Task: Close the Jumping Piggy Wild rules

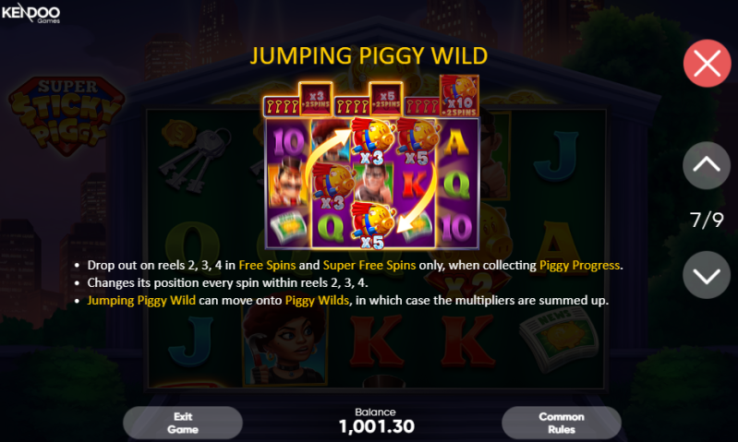Action: point(707,64)
